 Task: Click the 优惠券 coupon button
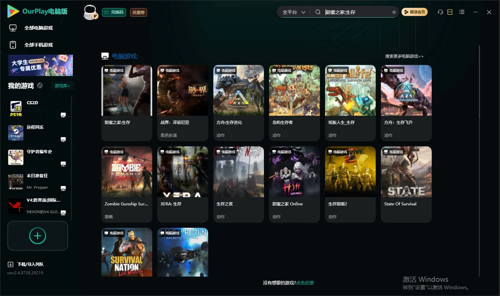(138, 12)
